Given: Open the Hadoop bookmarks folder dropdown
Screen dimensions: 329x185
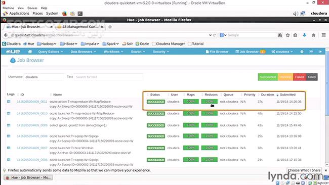Looking at the screenshot, I should tap(47, 44).
